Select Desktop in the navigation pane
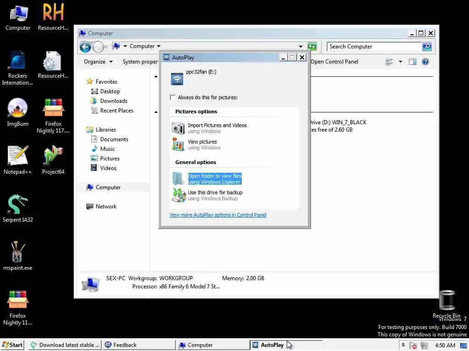The image size is (469, 351). 105,91
